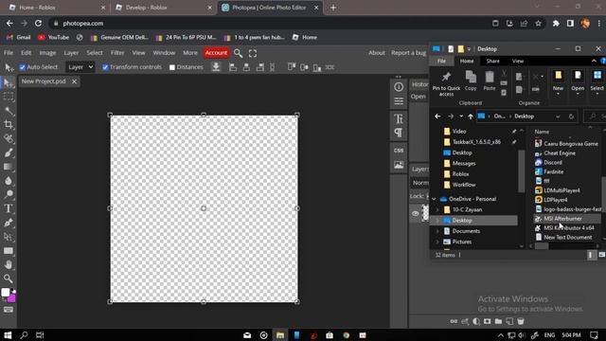Viewport: 606px width, 341px height.
Task: Collapse the OneDrive - Personal tree node
Action: [434, 199]
